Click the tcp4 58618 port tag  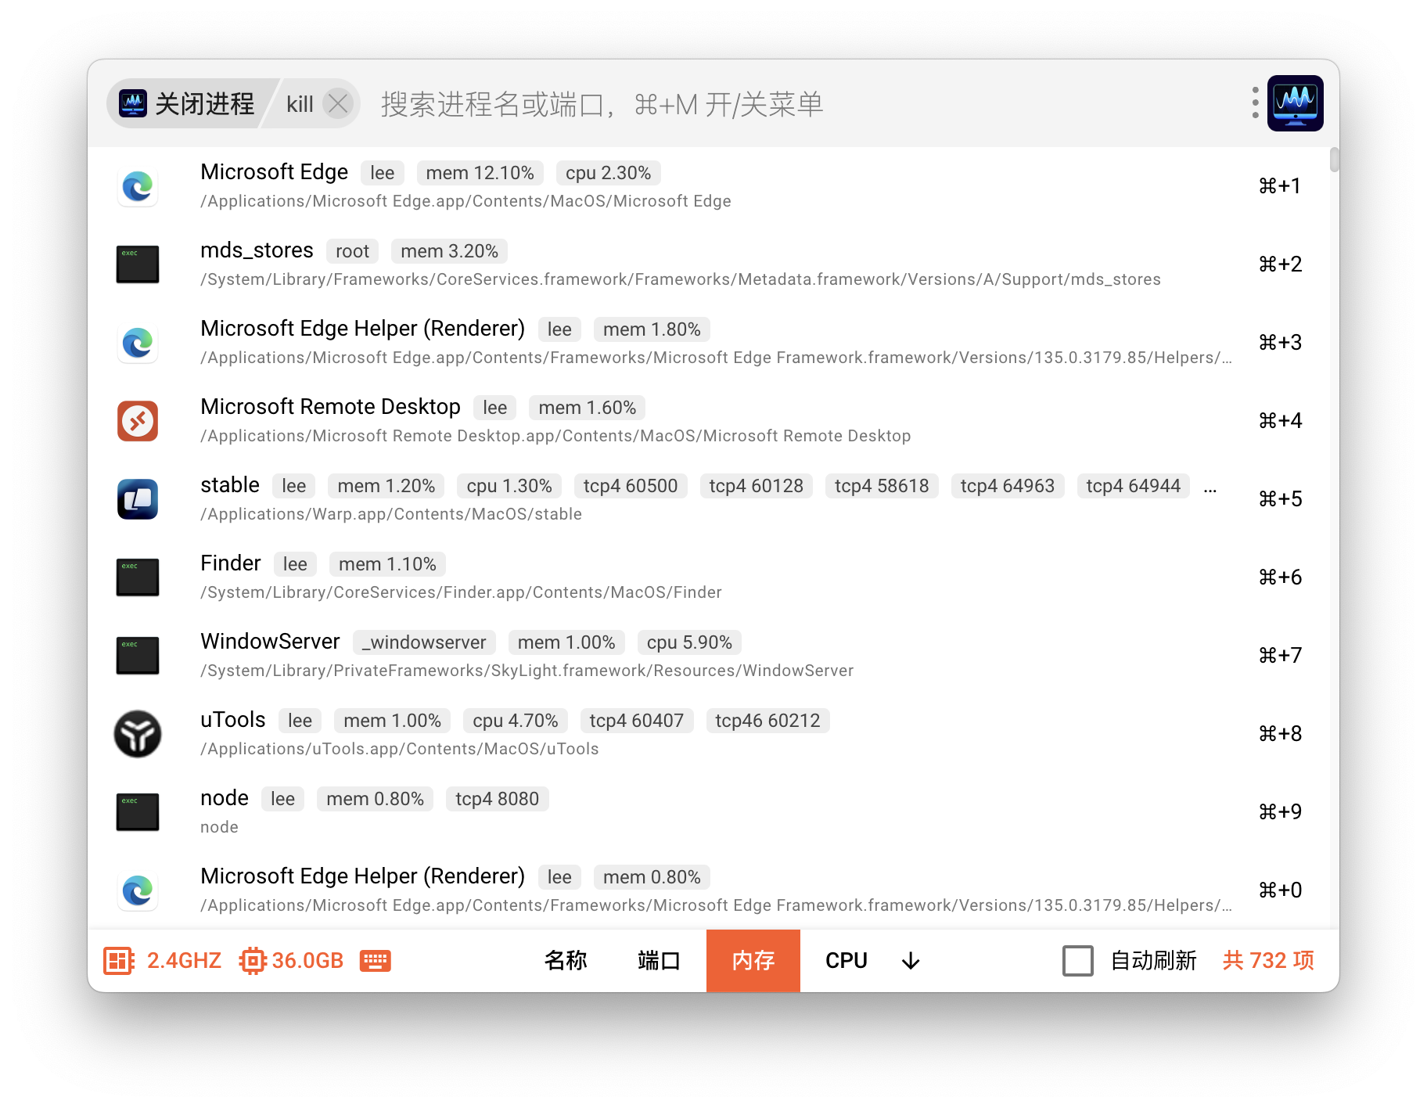[x=882, y=486]
